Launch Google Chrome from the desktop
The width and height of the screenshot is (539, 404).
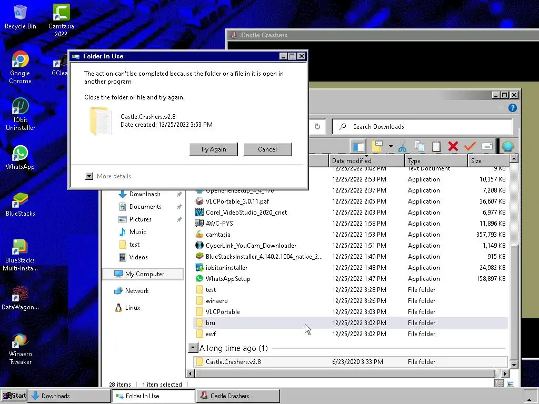pos(21,68)
